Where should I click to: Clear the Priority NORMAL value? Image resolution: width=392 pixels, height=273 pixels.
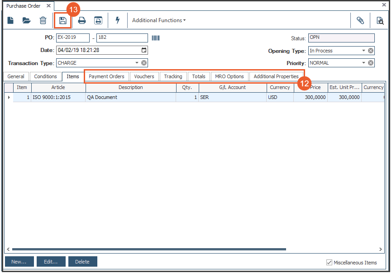[x=371, y=63]
